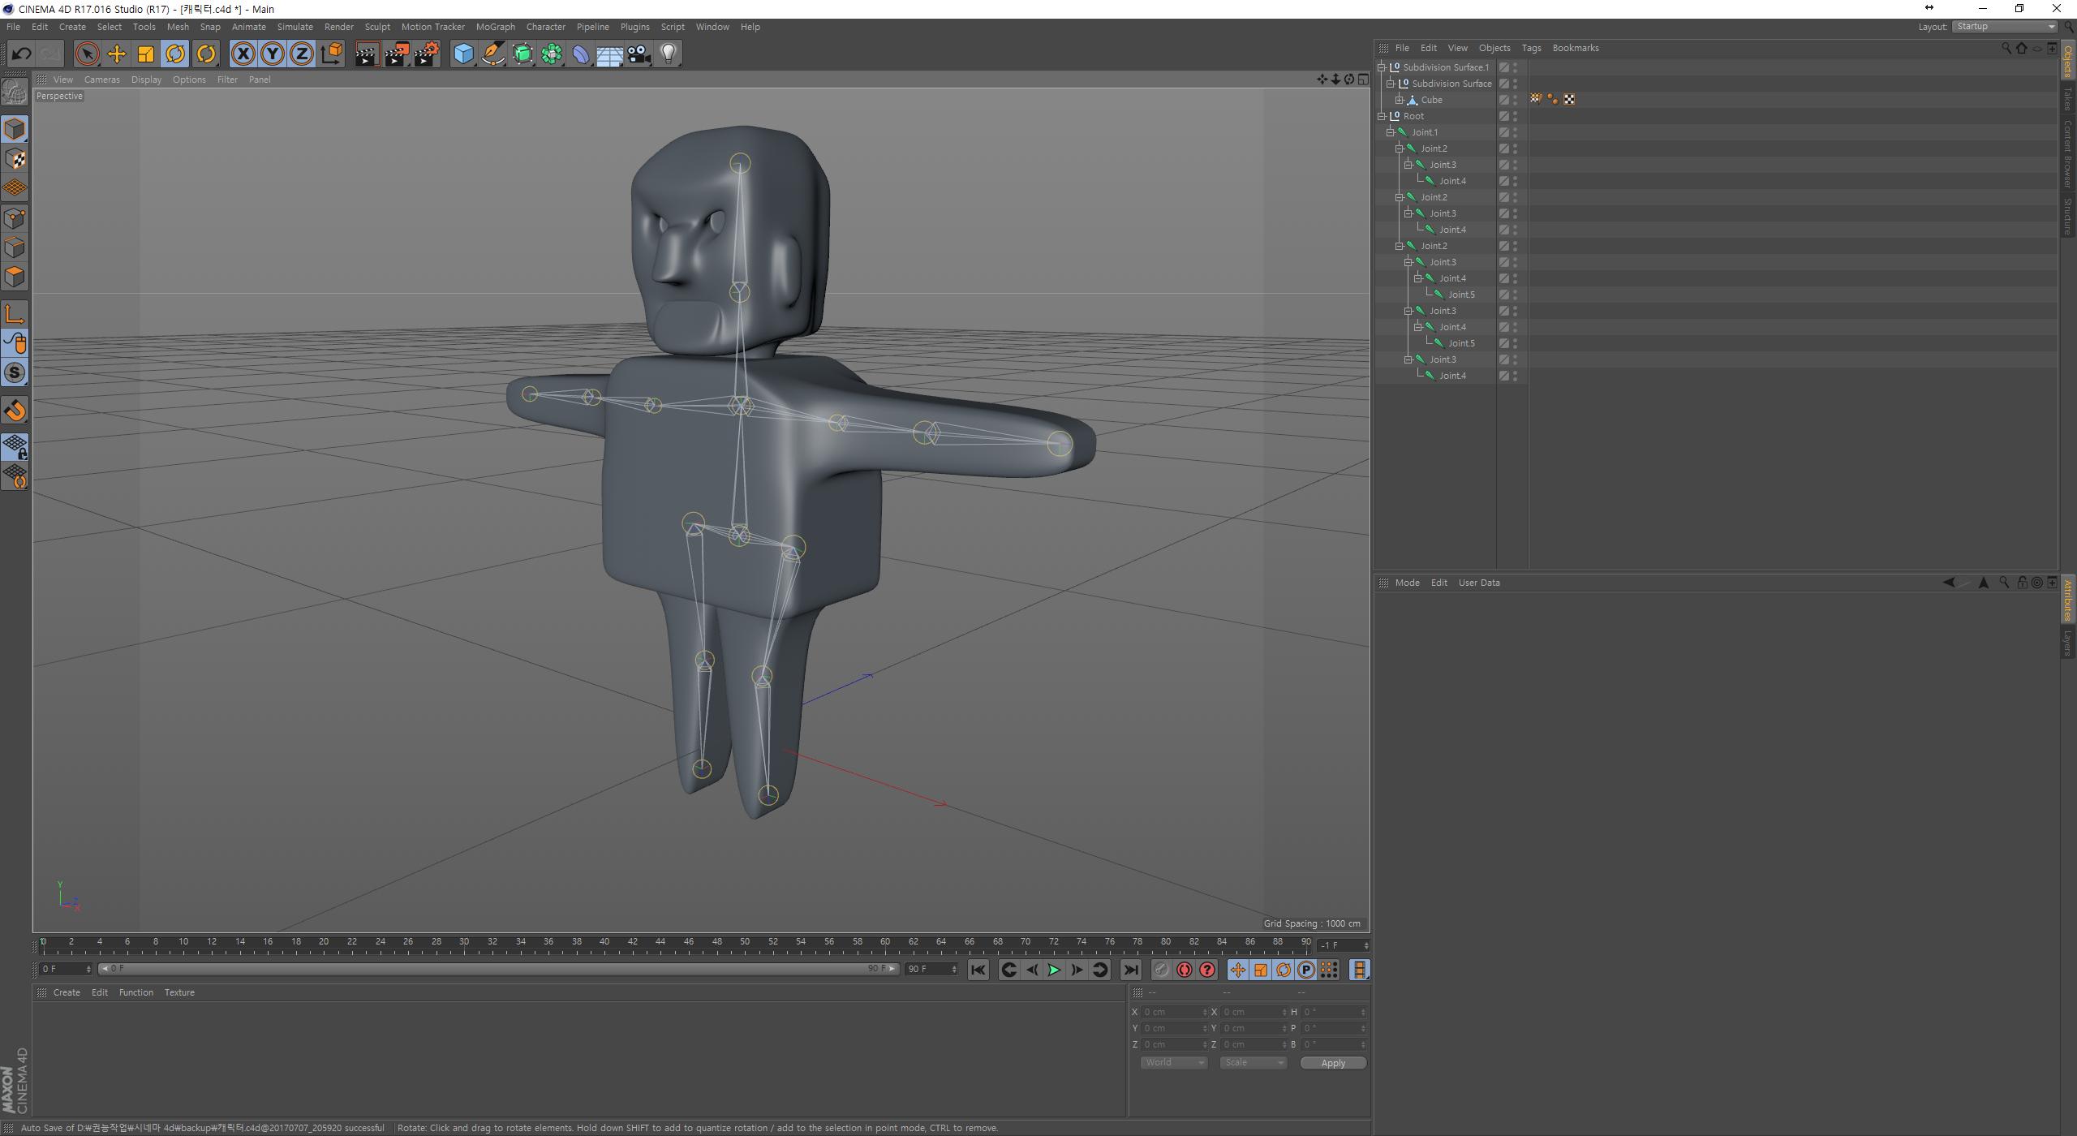The height and width of the screenshot is (1136, 2077).
Task: Open Attribute Manager User Data menu
Action: click(x=1478, y=583)
